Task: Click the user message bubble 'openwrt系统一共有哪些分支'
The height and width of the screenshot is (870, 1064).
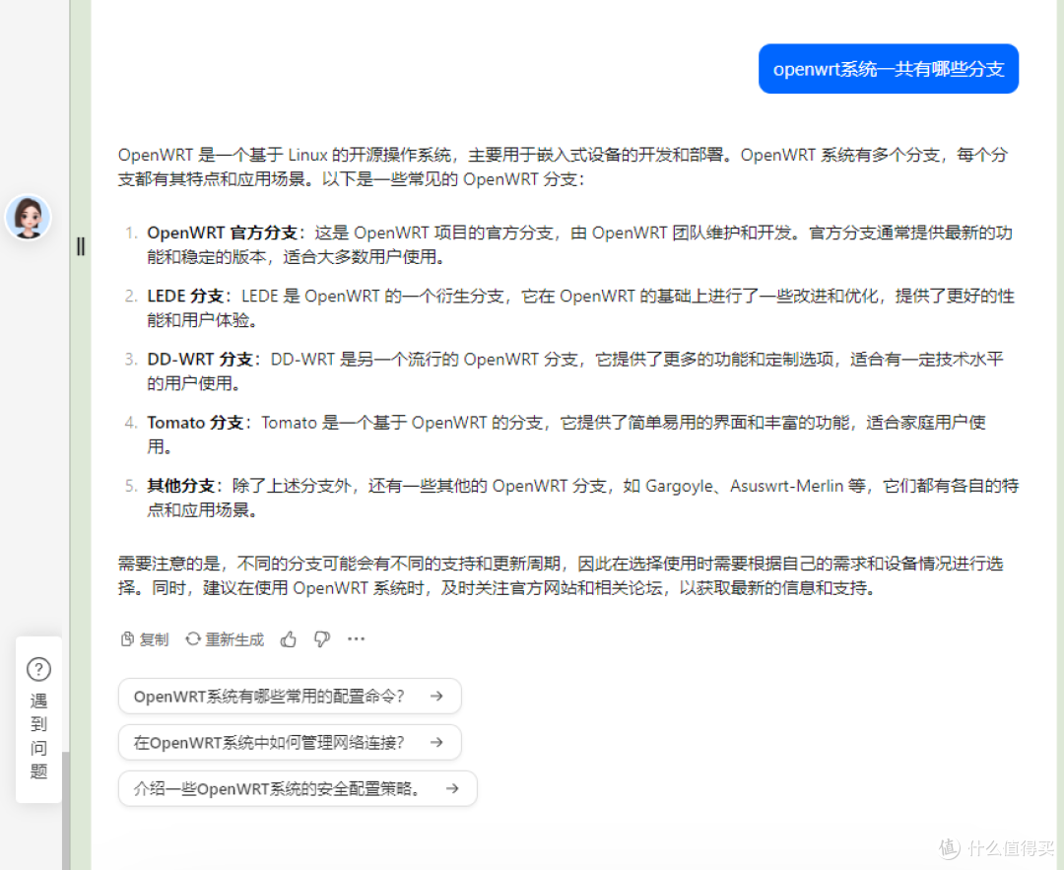Action: click(x=889, y=69)
